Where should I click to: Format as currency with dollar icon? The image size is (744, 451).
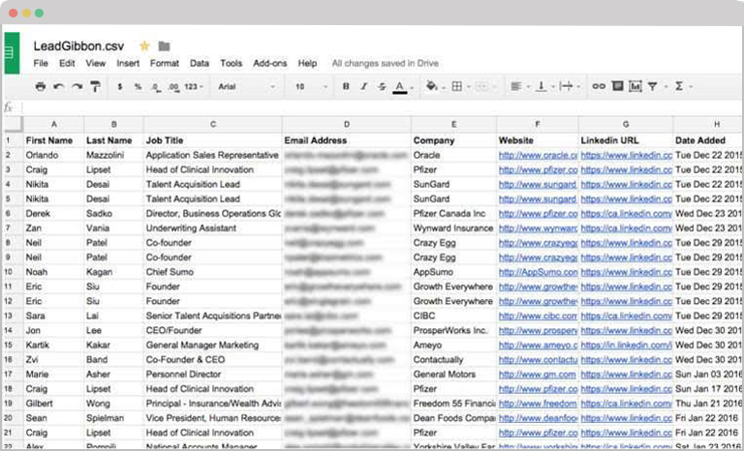tap(119, 87)
